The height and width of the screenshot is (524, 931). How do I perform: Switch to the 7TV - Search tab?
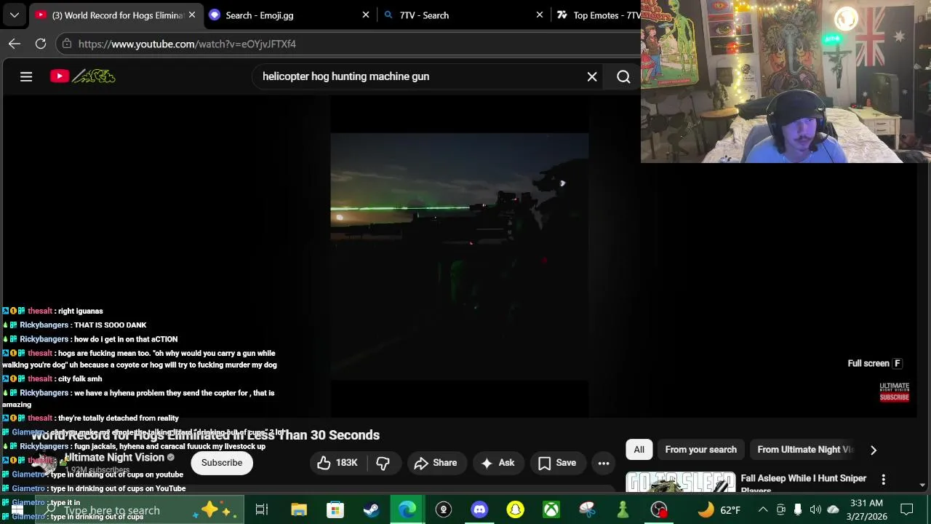[464, 15]
